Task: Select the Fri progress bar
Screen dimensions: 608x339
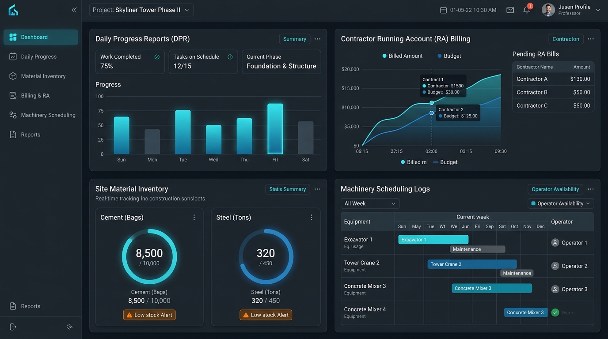Action: click(x=275, y=129)
